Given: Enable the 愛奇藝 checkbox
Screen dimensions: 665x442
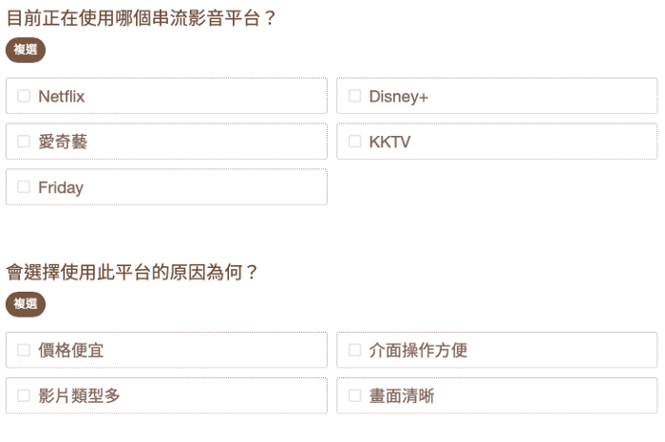Looking at the screenshot, I should click(24, 142).
